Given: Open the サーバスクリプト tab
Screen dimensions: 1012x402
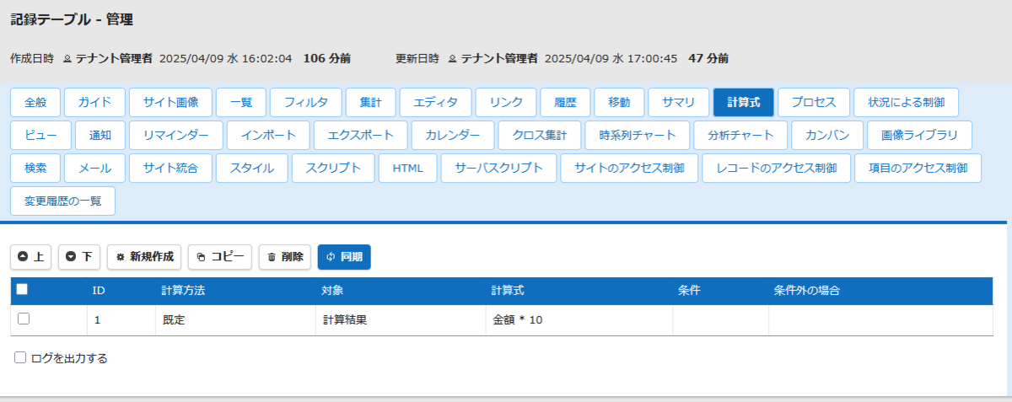Looking at the screenshot, I should click(498, 168).
